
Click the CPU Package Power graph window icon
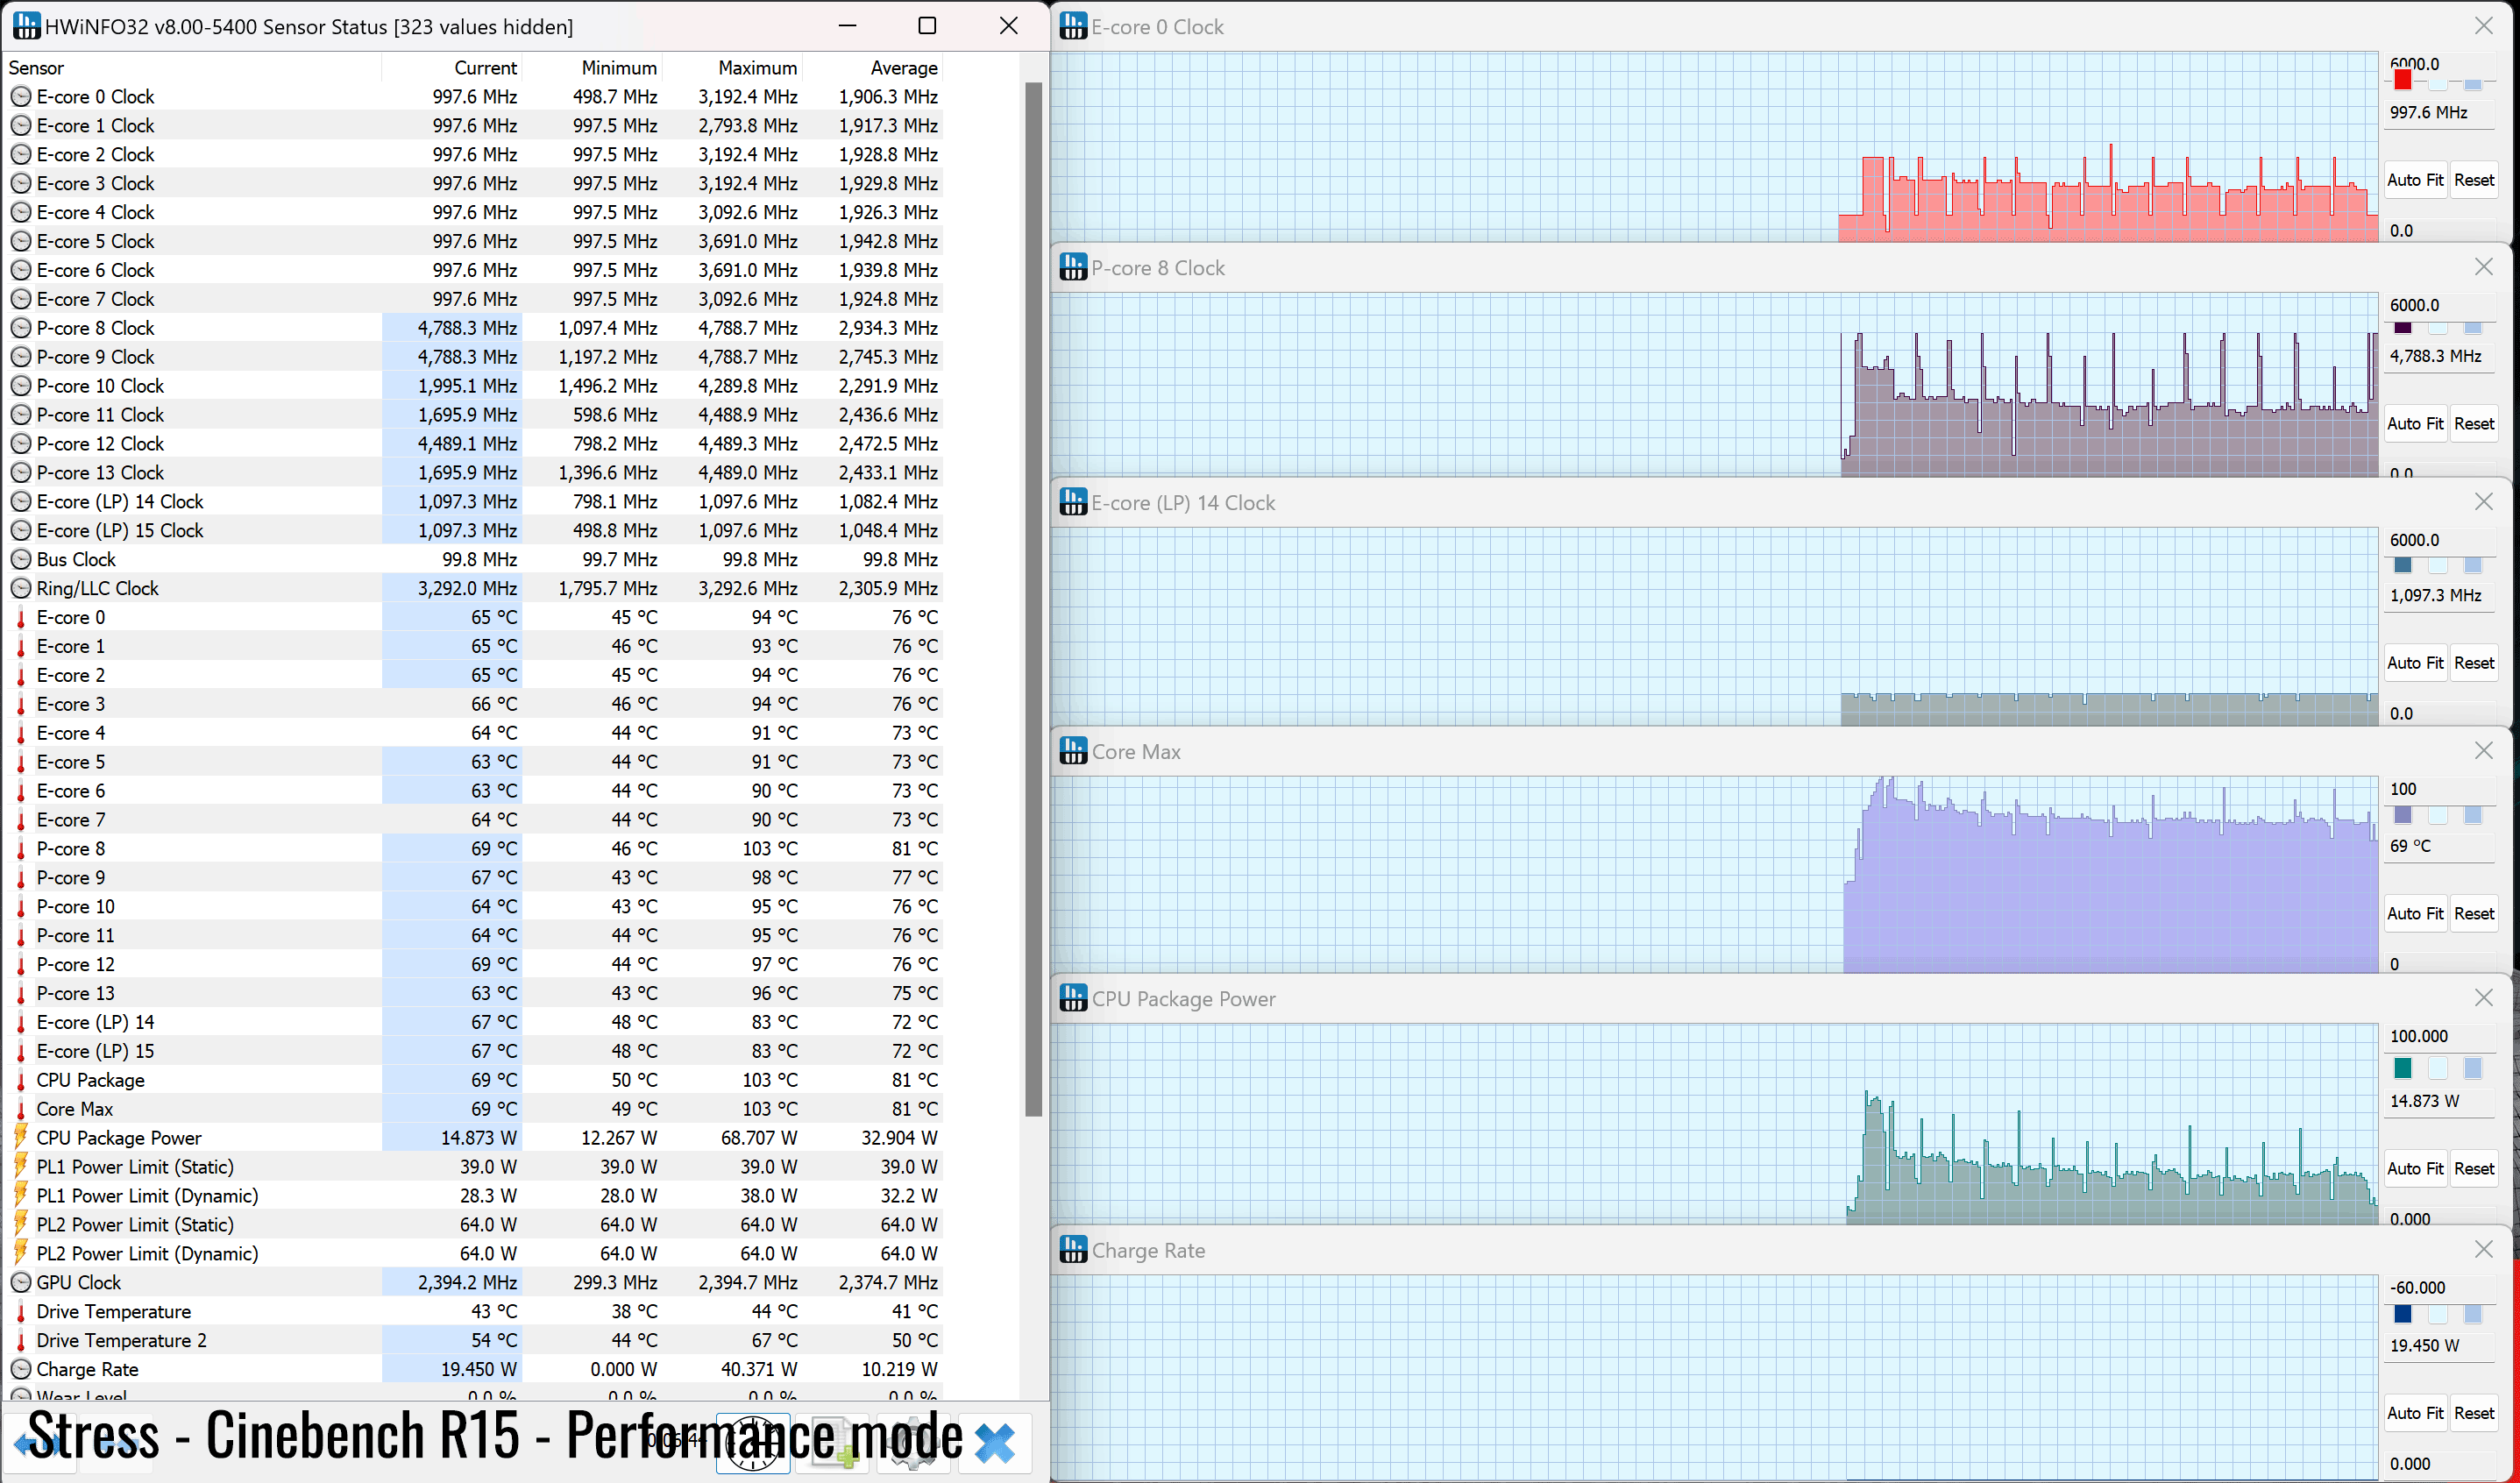click(x=1073, y=998)
